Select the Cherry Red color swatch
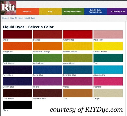 (78, 34)
